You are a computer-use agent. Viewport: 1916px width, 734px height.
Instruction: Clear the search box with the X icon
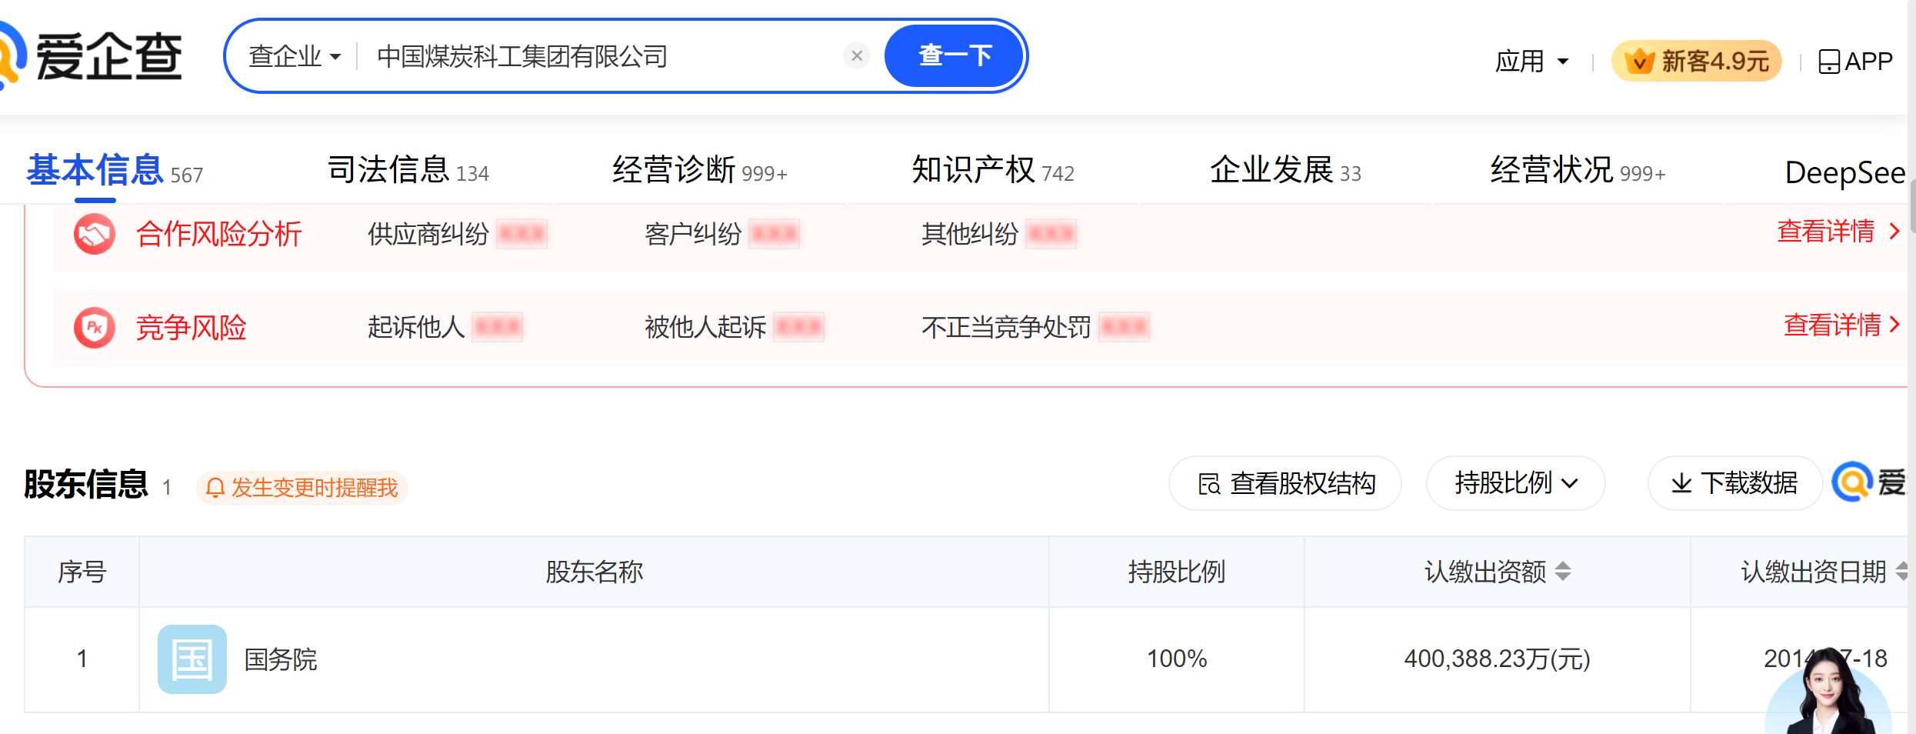pos(857,55)
